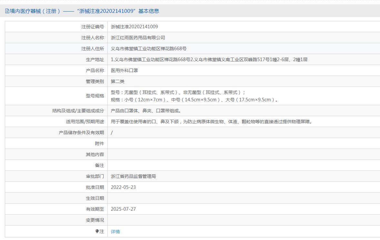Click the 变更情况 label
The image size is (380, 240).
pyautogui.click(x=95, y=220)
